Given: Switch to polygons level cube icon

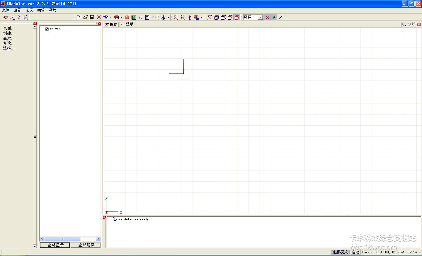Looking at the screenshot, I should [223, 18].
